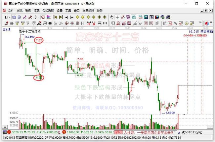Jump to first bar with green skip-back icon
Viewport: 215px width, 142px height.
tap(55, 17)
